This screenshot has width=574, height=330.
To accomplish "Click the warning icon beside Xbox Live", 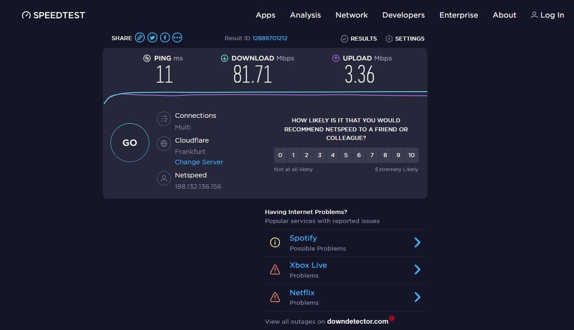I will [275, 270].
